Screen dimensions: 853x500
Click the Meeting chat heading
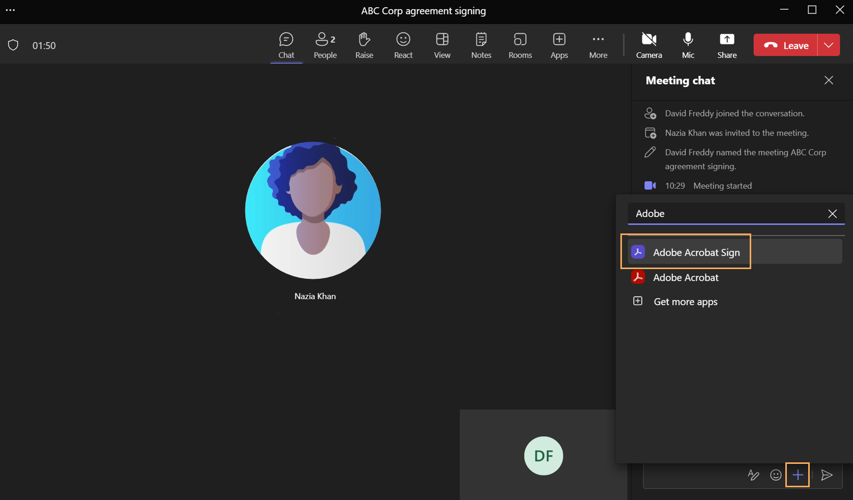coord(680,80)
